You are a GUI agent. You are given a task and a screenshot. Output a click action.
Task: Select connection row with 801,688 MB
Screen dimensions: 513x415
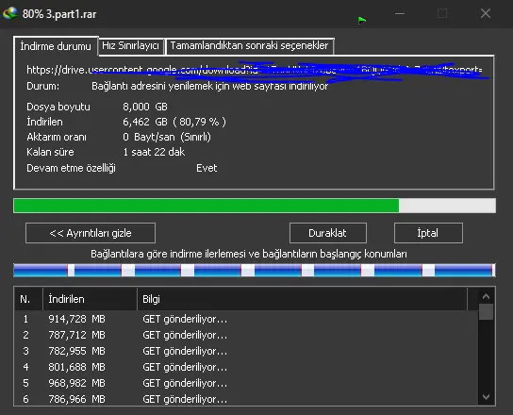coord(246,367)
